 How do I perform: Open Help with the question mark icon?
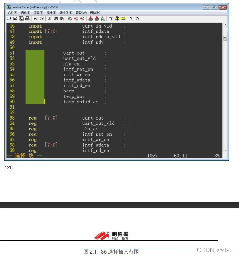click(x=131, y=18)
